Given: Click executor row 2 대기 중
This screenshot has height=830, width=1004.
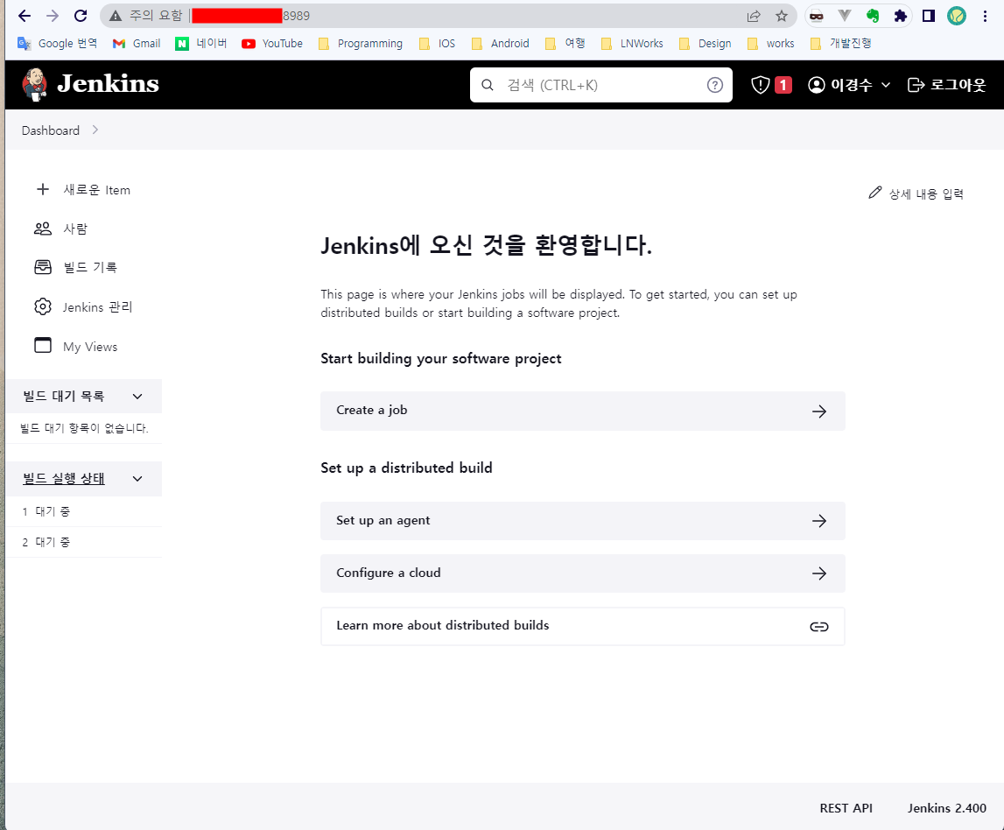Looking at the screenshot, I should pyautogui.click(x=83, y=542).
